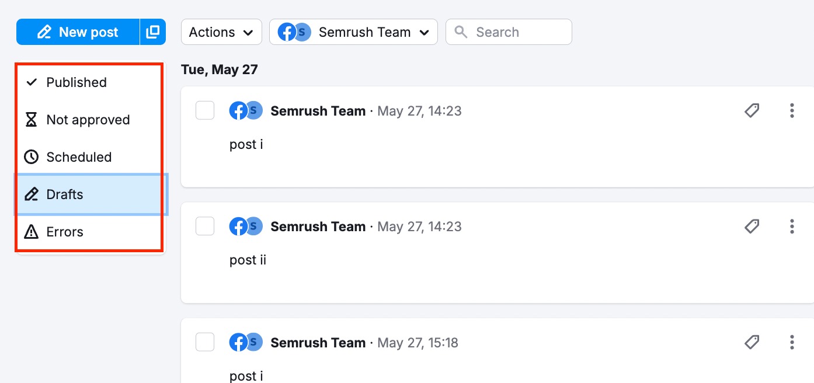Tick the checkbox for the 14:23 'post i' draft
Screen dimensions: 814x383
tap(205, 110)
